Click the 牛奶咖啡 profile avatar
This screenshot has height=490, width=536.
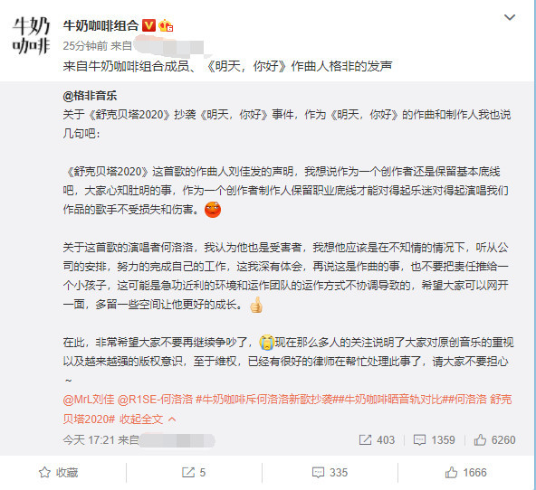point(32,36)
